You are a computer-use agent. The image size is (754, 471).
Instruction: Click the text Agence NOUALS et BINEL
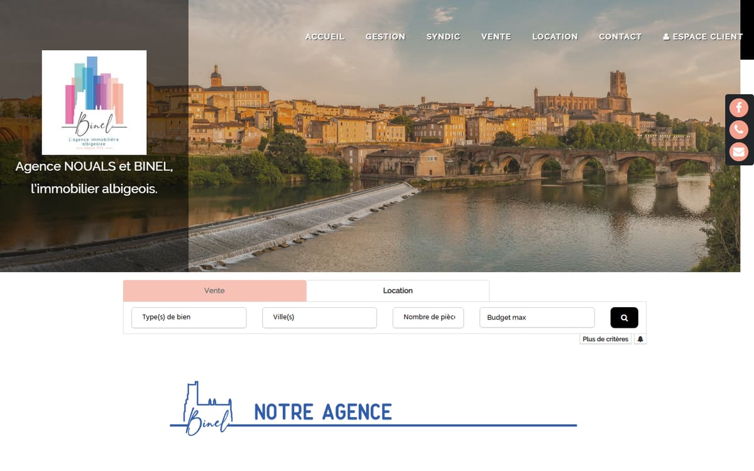[94, 167]
